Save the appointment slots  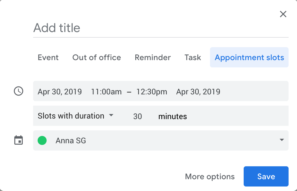click(266, 176)
